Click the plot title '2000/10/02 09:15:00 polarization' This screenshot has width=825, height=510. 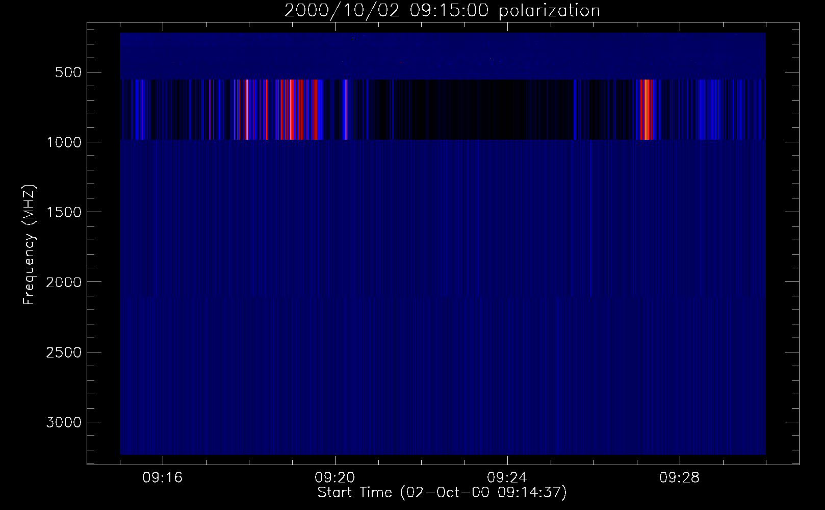[x=442, y=11]
